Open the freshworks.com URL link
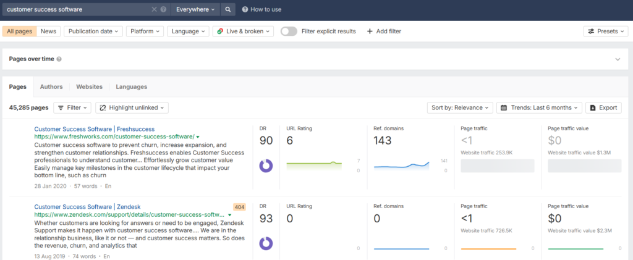633x260 pixels. 114,136
